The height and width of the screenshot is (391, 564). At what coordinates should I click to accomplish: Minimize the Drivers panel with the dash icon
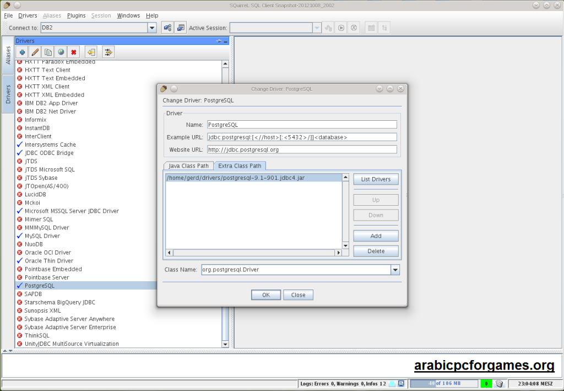225,41
